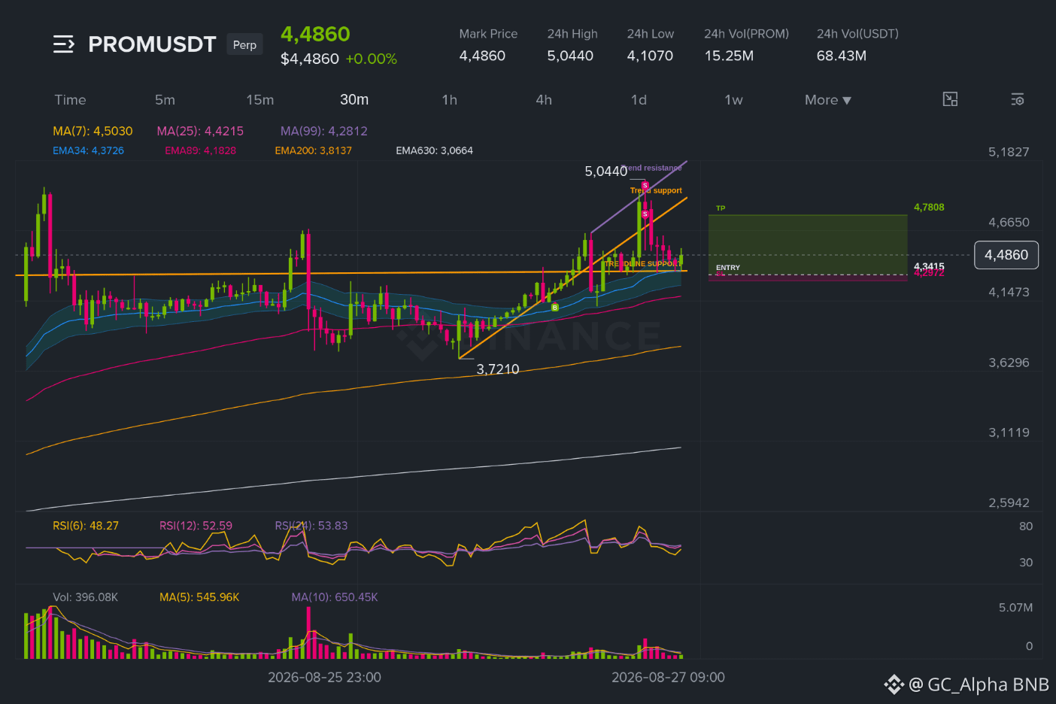Click the take-profit price 4,7808
This screenshot has height=704, width=1056.
(x=929, y=208)
